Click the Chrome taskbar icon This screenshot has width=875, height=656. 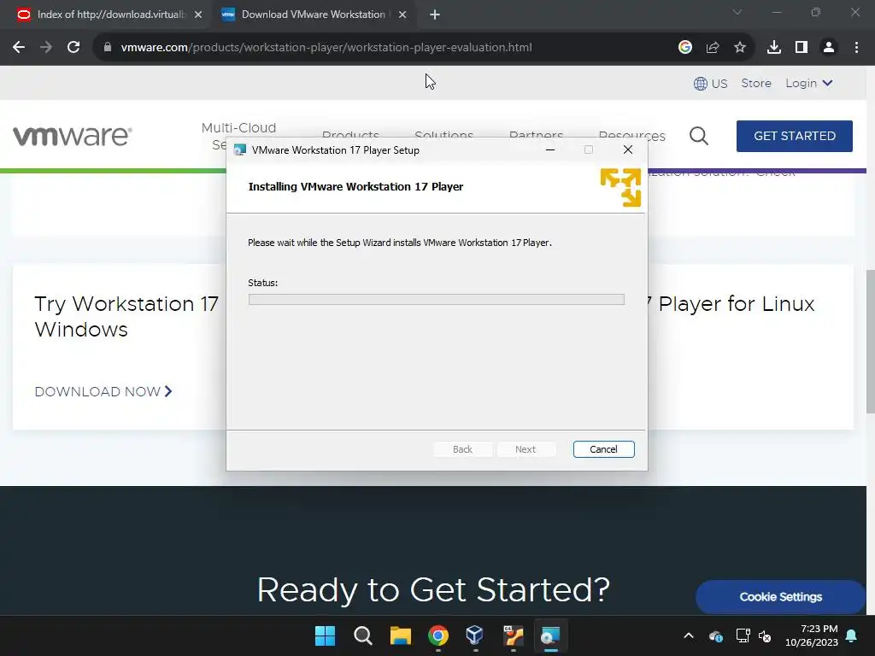[438, 635]
